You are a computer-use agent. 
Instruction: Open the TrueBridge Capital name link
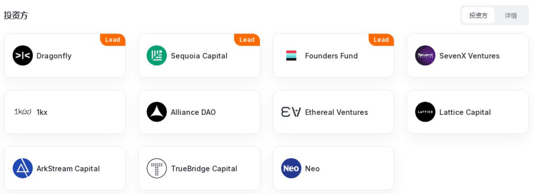pos(204,169)
